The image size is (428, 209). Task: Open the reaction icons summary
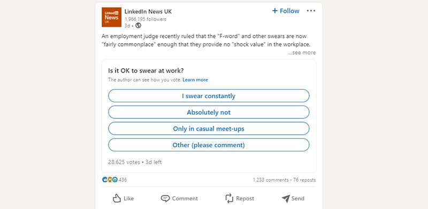[x=110, y=180]
